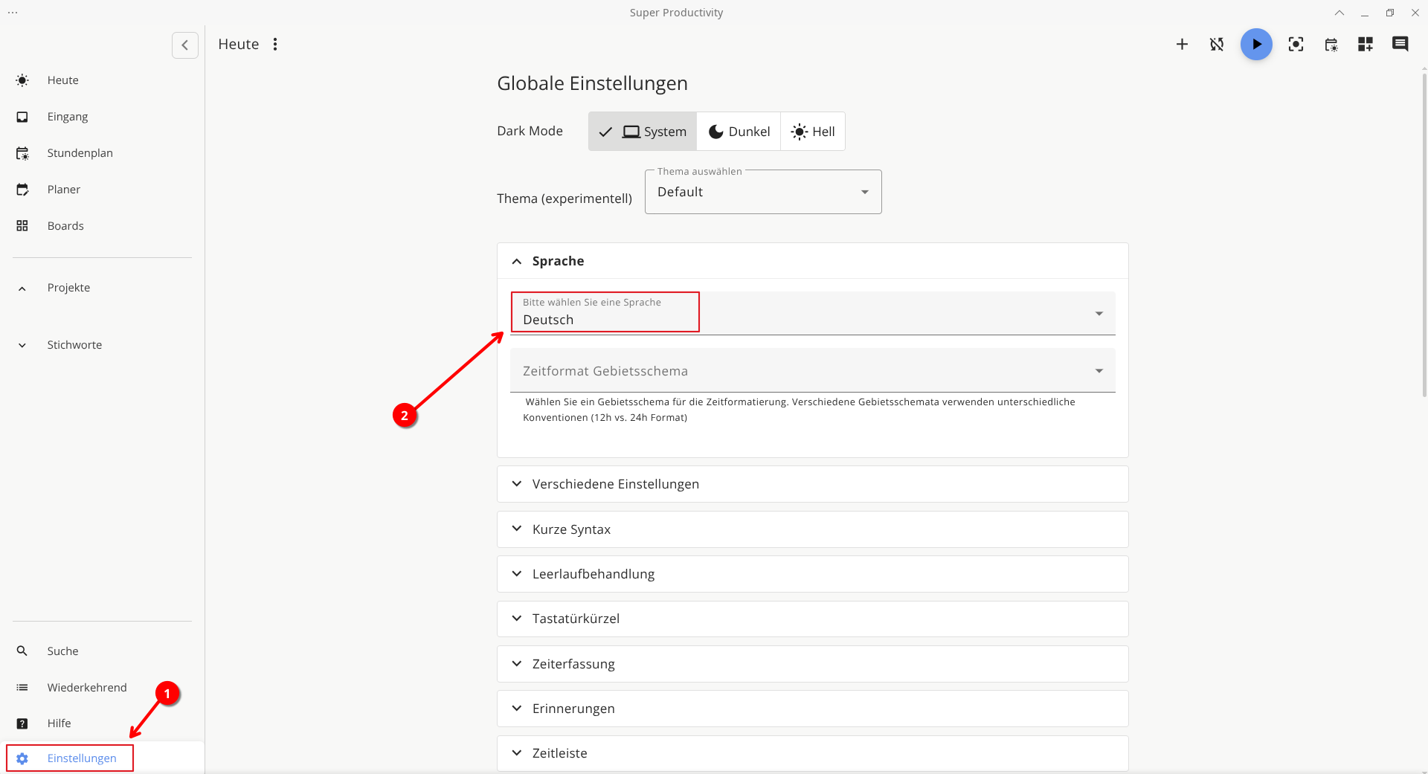Select the Heute sidebar icon
The image size is (1428, 774).
22,80
